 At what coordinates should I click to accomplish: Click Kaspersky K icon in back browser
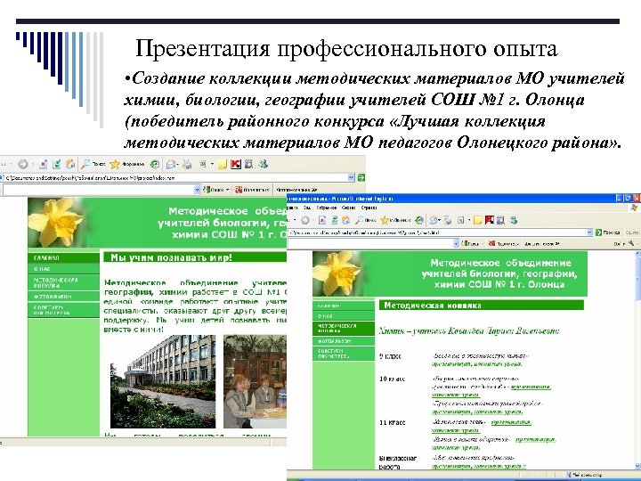coord(236,165)
